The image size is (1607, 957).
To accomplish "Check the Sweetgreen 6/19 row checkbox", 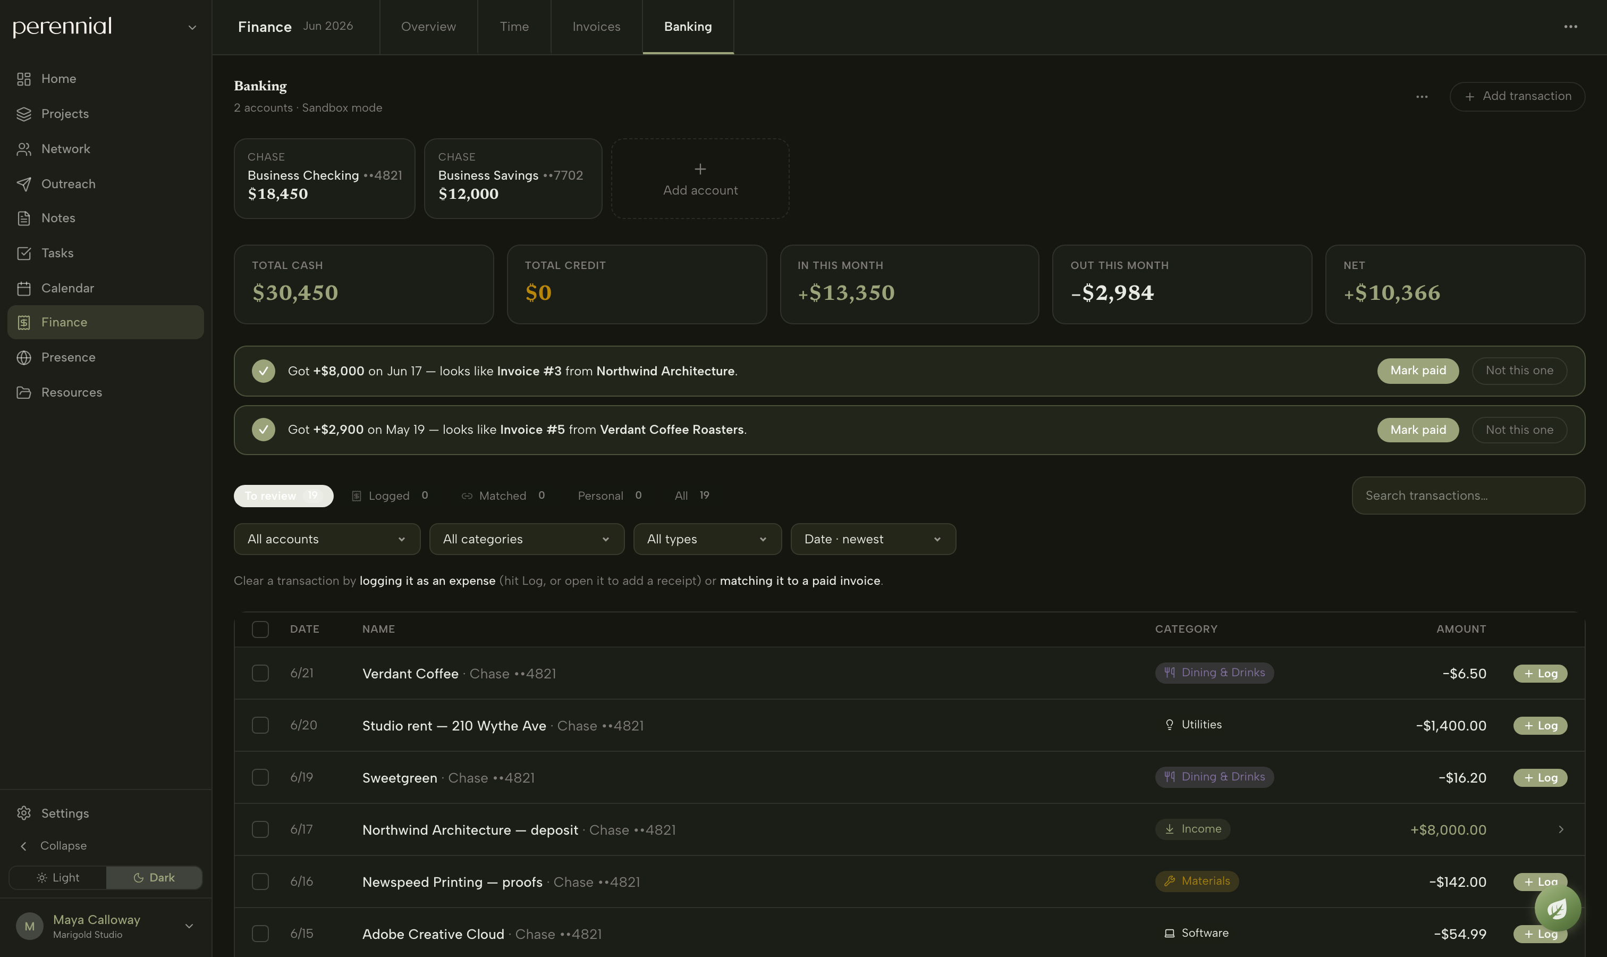I will pos(260,777).
